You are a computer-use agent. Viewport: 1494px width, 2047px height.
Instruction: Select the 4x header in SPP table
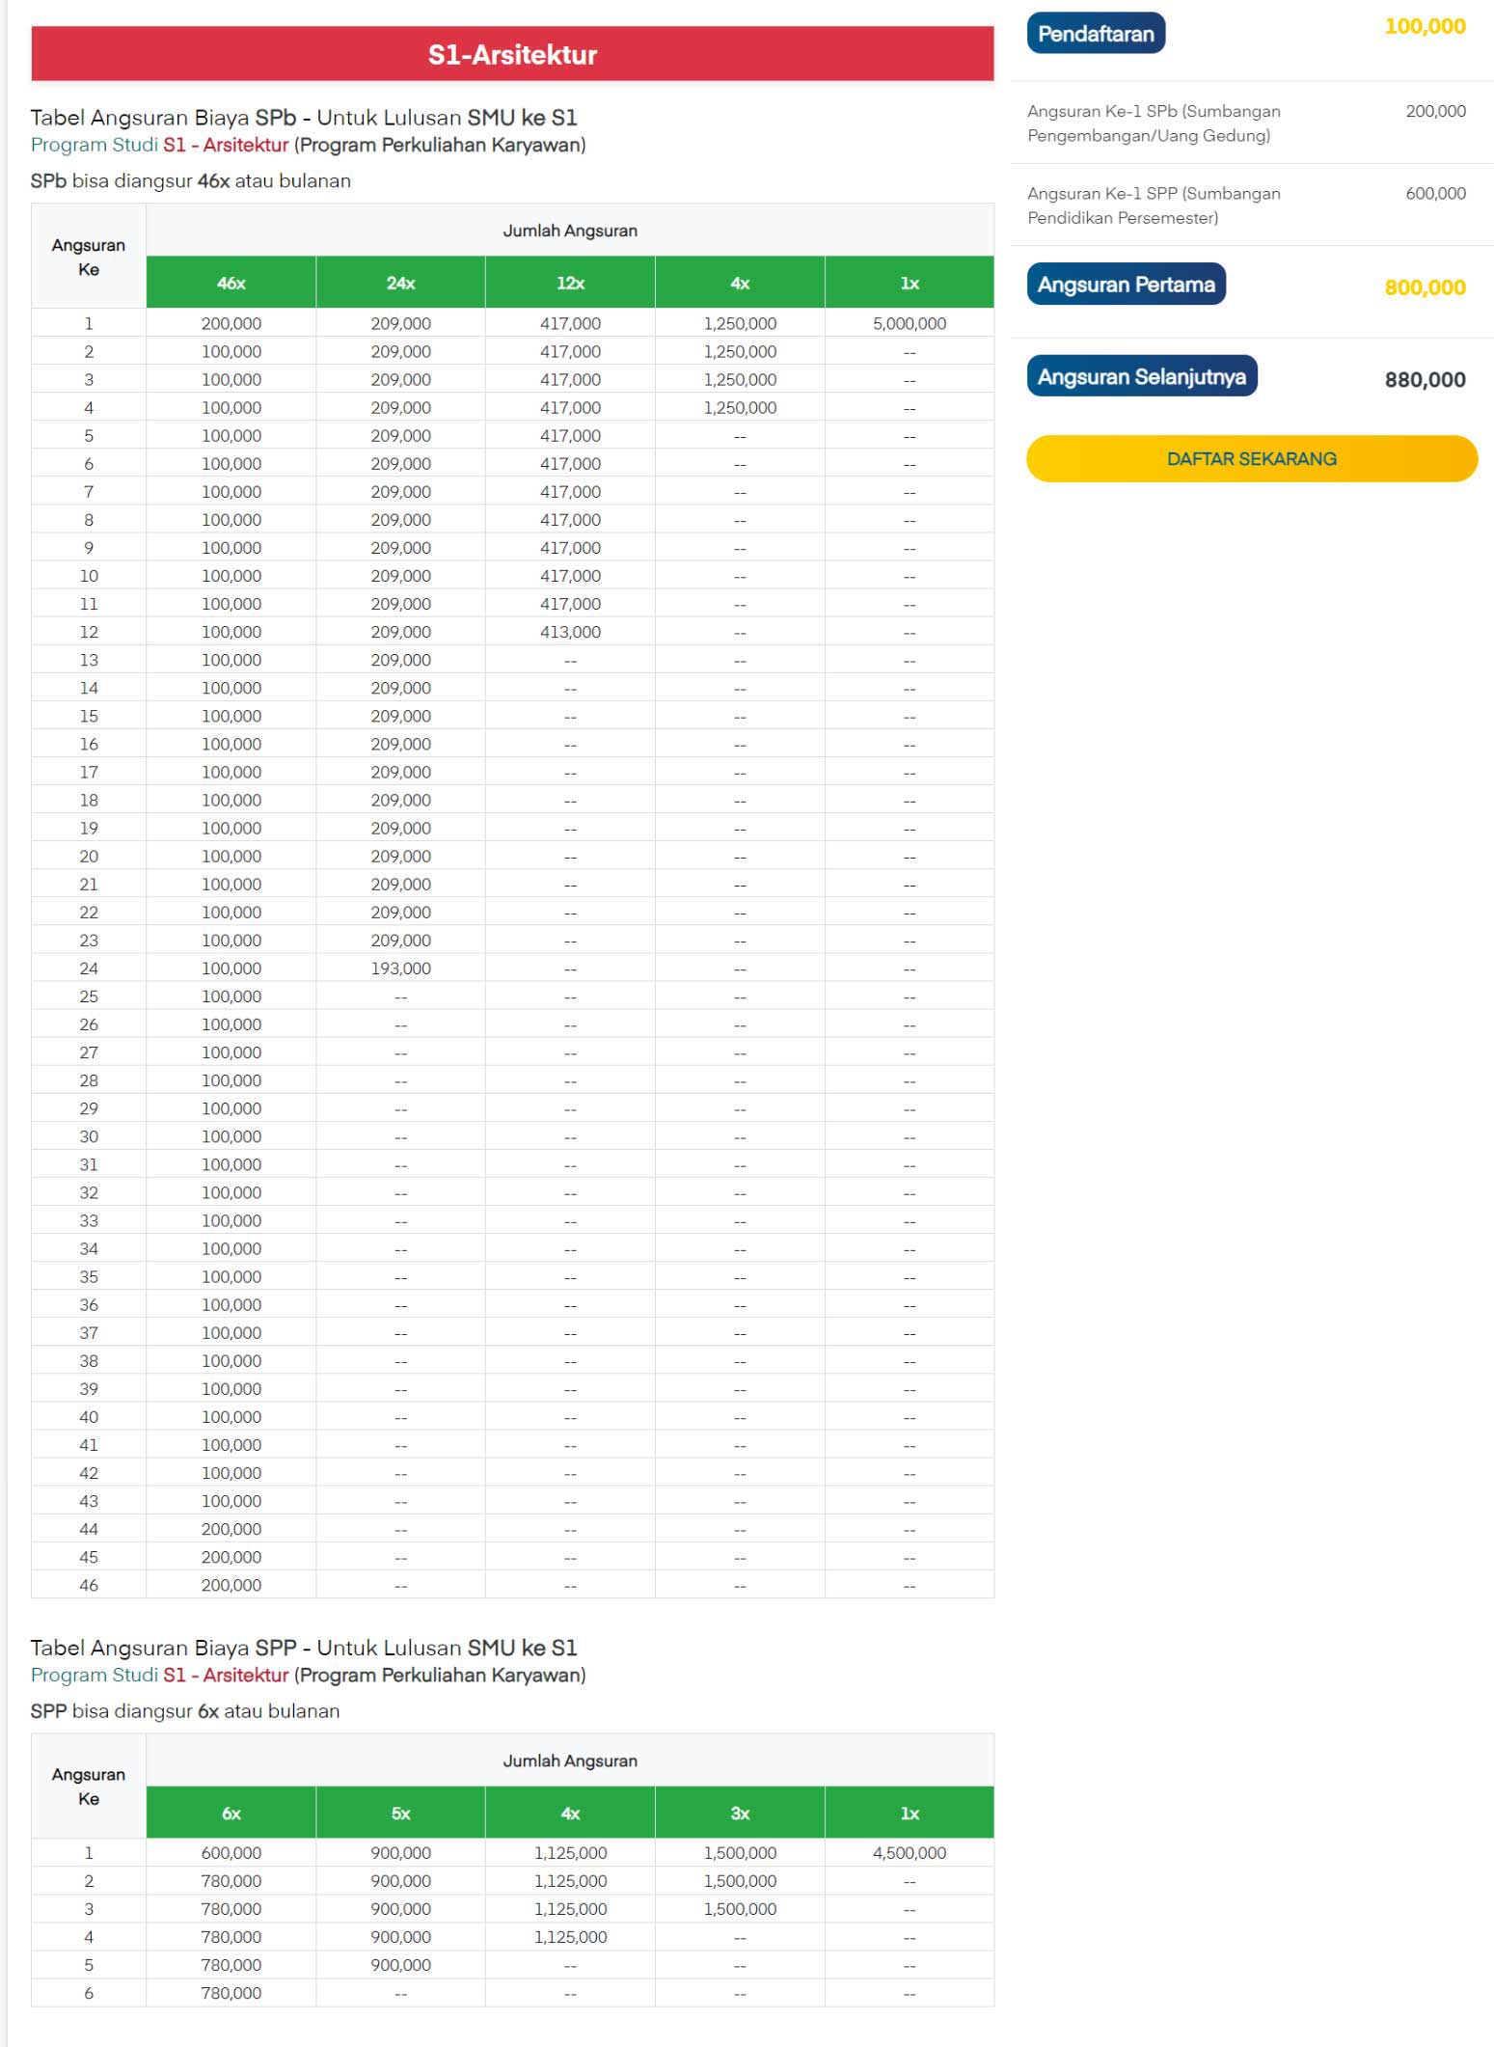(571, 1813)
